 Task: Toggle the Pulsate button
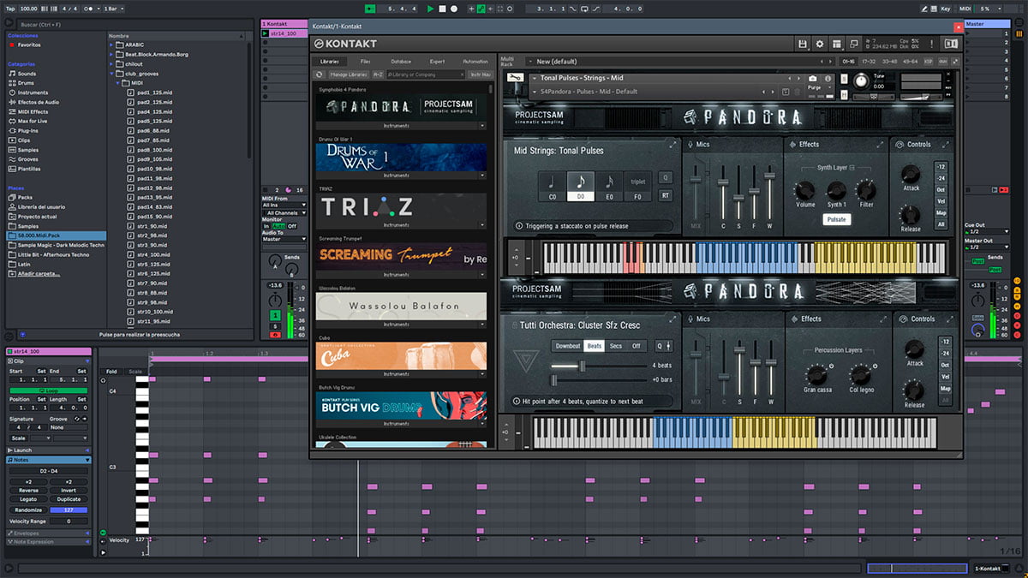[836, 220]
